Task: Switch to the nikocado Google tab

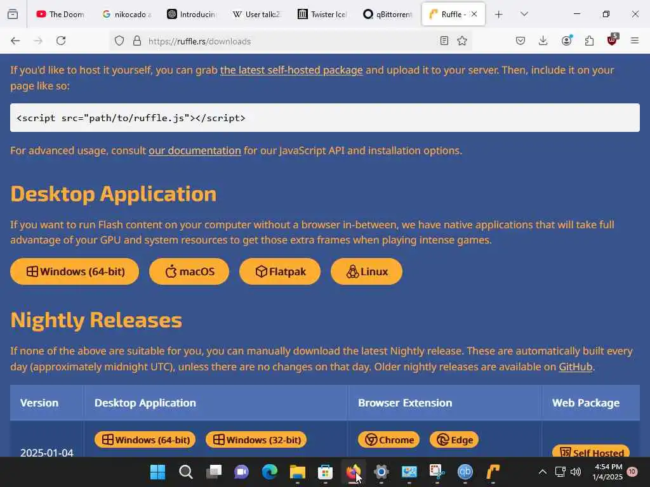Action: pyautogui.click(x=127, y=14)
